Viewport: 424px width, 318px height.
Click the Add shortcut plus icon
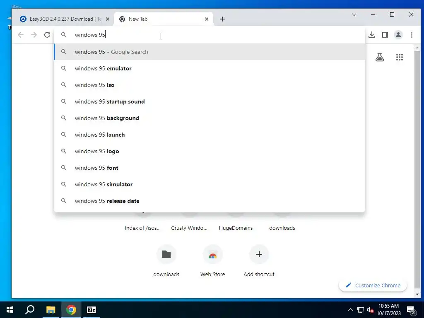tap(259, 254)
